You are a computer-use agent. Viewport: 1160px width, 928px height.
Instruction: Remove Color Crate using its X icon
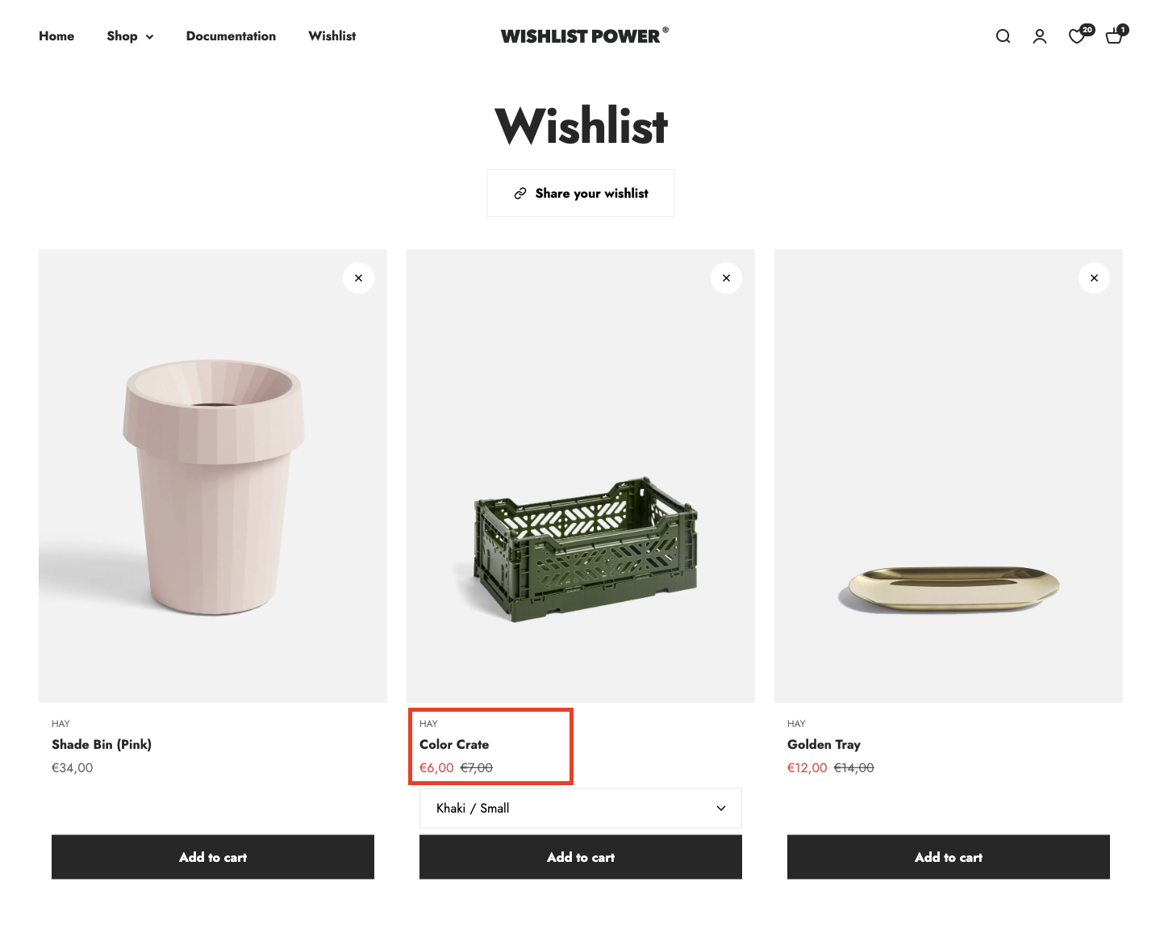pos(726,278)
